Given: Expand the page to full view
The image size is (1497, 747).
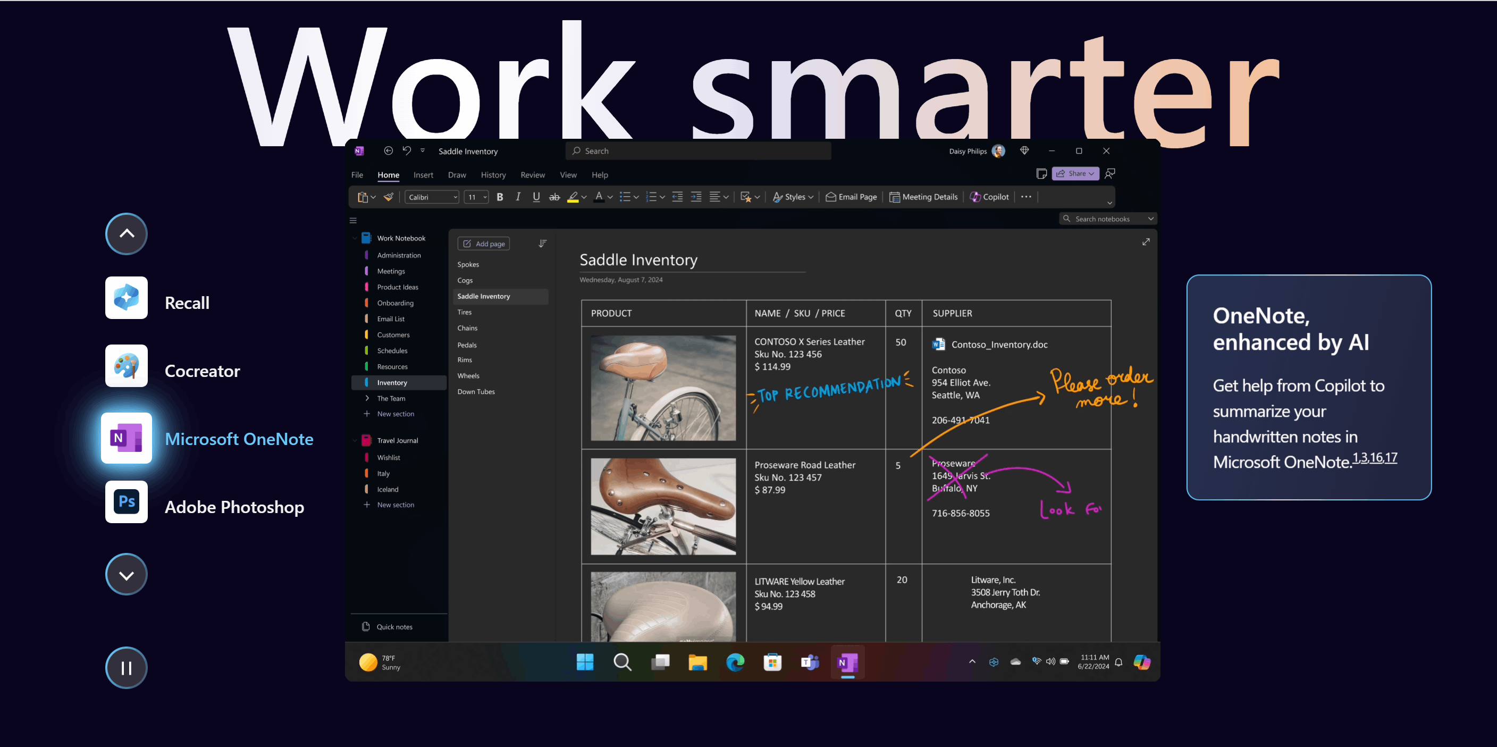Looking at the screenshot, I should pyautogui.click(x=1146, y=242).
